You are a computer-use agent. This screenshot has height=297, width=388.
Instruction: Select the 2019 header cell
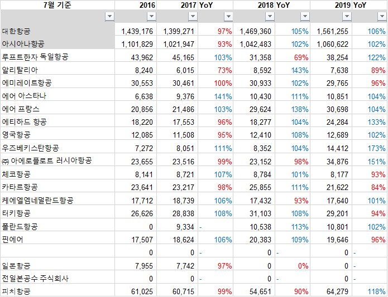[x=331, y=5]
